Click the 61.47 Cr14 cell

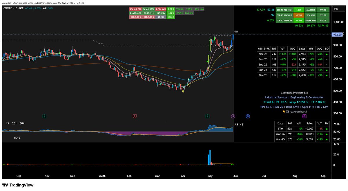149,13
